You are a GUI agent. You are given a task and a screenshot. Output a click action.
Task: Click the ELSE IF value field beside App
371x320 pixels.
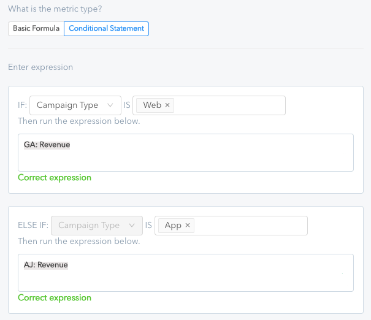coord(250,226)
